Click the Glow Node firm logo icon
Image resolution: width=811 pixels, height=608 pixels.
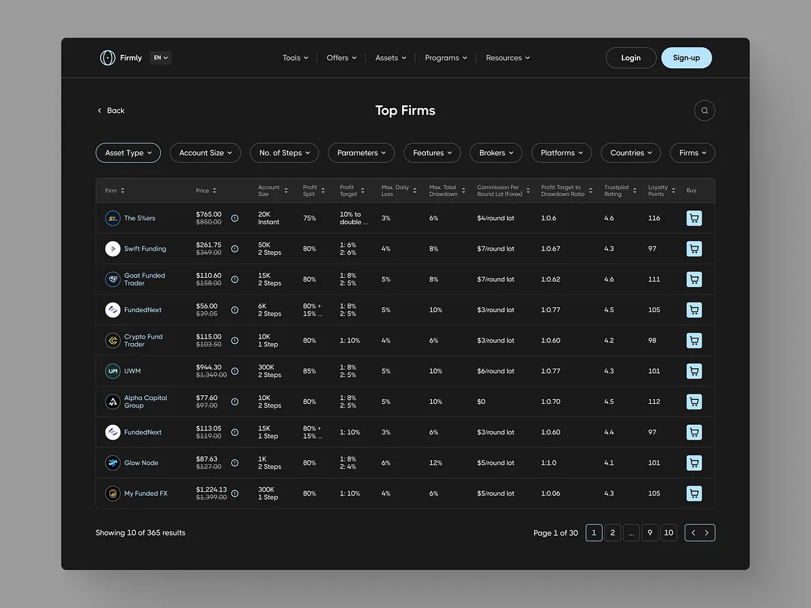tap(112, 463)
